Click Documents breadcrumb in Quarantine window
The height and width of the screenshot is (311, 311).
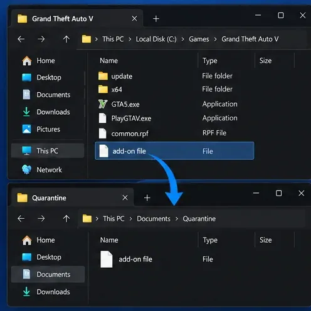pos(154,219)
